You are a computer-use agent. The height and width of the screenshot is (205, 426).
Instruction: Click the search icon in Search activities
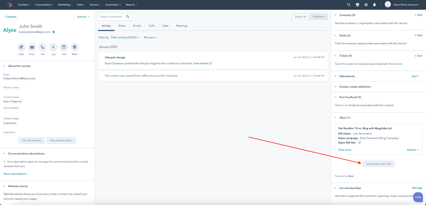tap(128, 17)
